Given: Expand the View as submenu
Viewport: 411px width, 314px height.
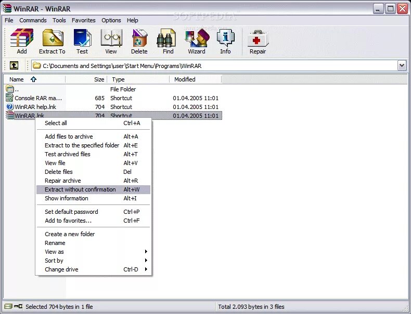Looking at the screenshot, I should [x=146, y=252].
